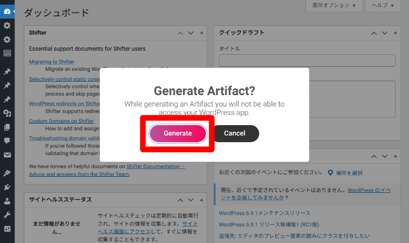Move the クイックドラフト panel down
Image resolution: width=409 pixels, height=243 pixels.
tap(385, 33)
